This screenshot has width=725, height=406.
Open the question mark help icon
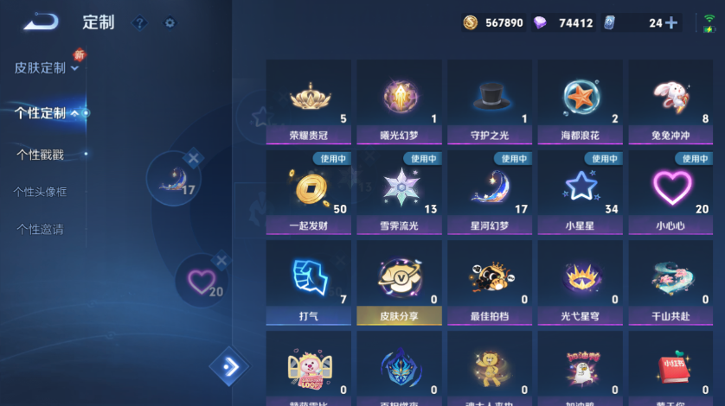point(139,22)
